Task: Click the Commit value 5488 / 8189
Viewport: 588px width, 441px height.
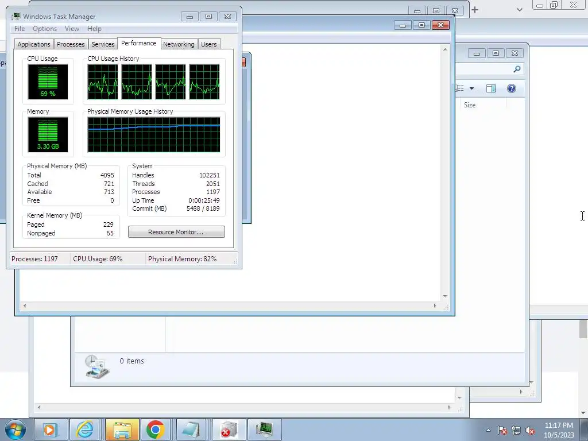Action: pyautogui.click(x=203, y=208)
